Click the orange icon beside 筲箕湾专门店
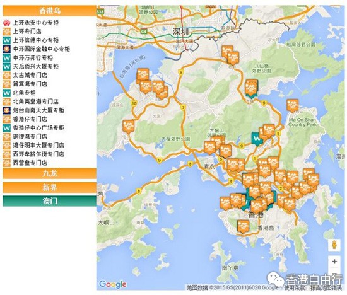Screen dimensions: 347x295 tap(6, 84)
